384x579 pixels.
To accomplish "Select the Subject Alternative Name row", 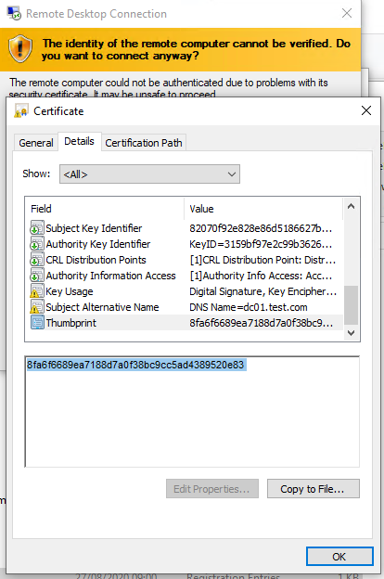I will click(x=185, y=307).
